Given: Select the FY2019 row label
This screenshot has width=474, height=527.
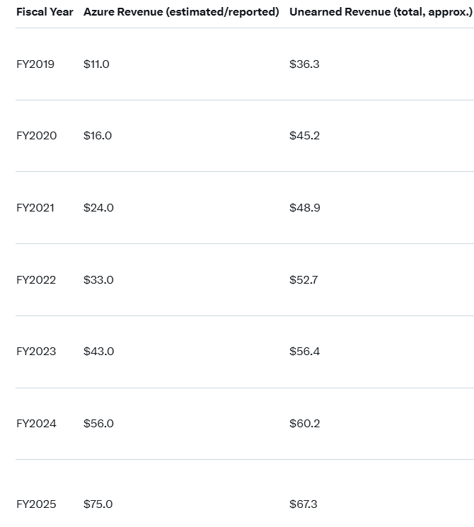Looking at the screenshot, I should point(35,64).
